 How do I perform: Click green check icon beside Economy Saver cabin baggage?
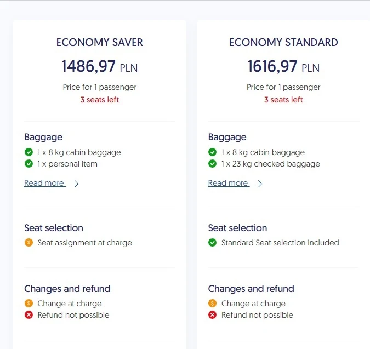(29, 152)
